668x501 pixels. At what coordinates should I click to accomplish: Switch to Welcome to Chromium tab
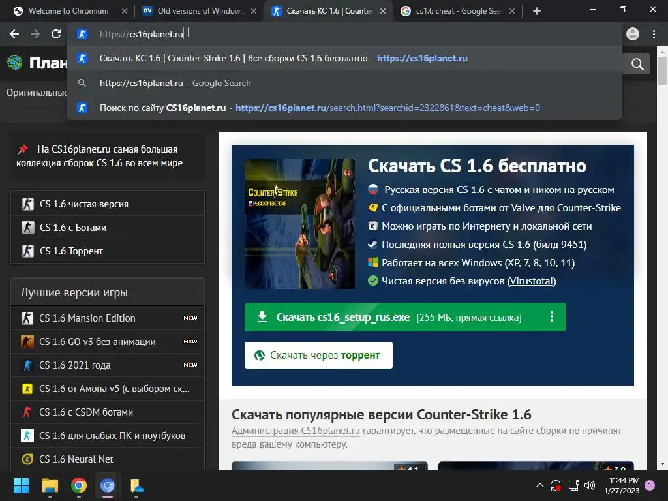pyautogui.click(x=68, y=11)
